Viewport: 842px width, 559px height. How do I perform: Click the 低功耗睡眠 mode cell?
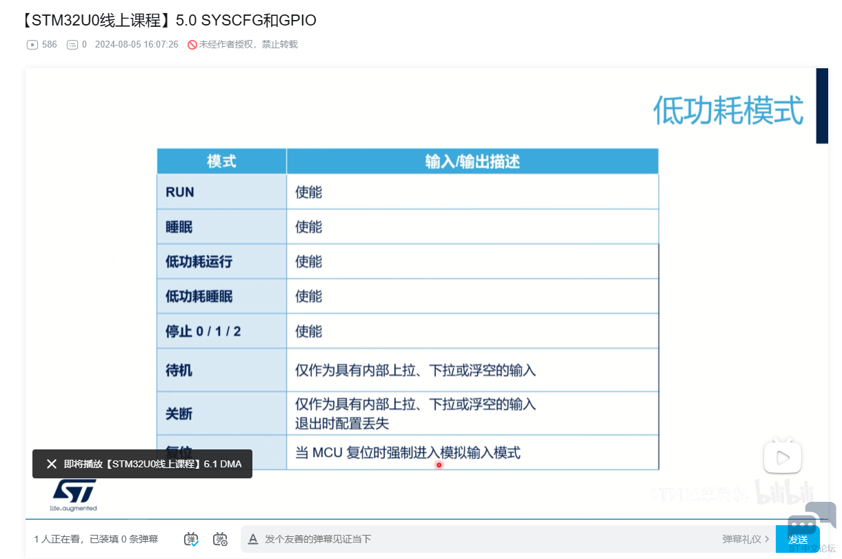click(221, 296)
